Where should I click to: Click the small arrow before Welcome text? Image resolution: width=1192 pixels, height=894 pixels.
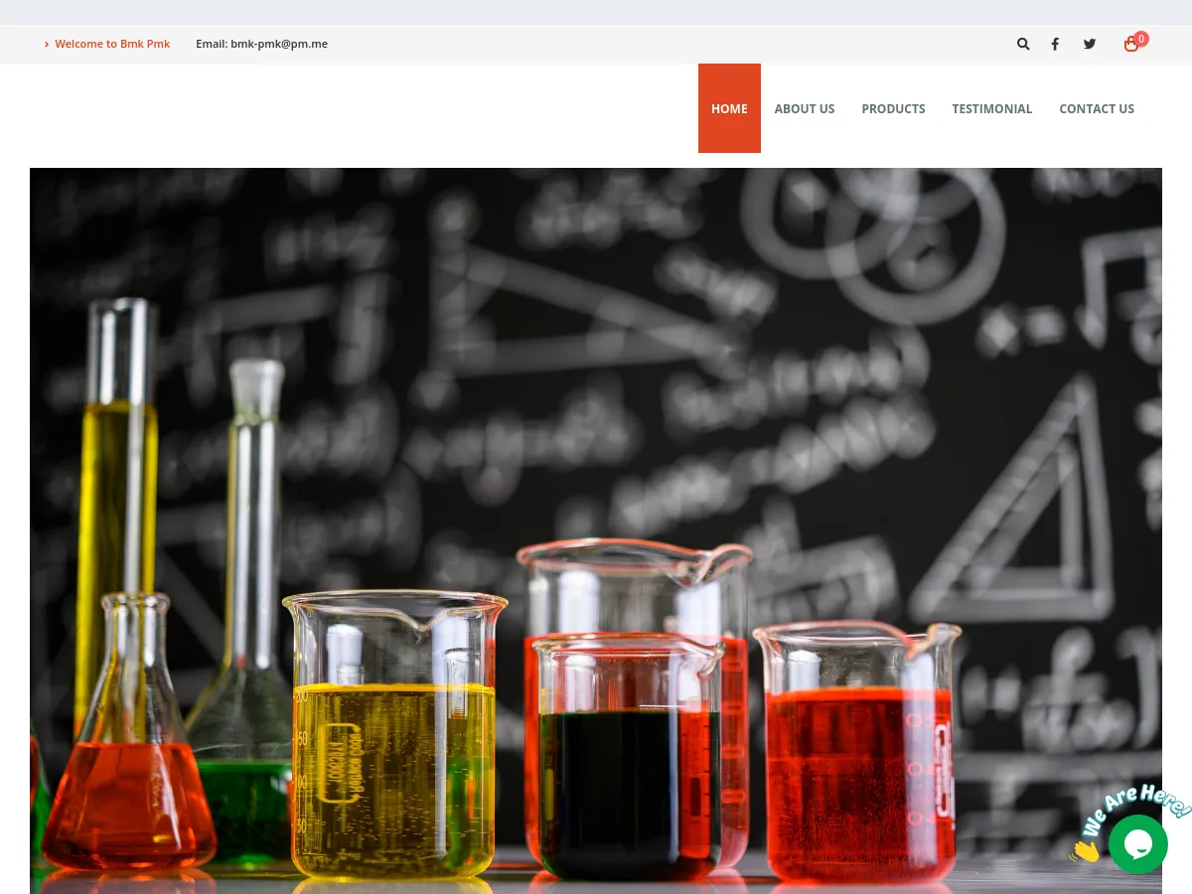point(47,44)
